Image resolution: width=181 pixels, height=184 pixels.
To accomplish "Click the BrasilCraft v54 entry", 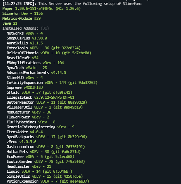I will (23, 58).
